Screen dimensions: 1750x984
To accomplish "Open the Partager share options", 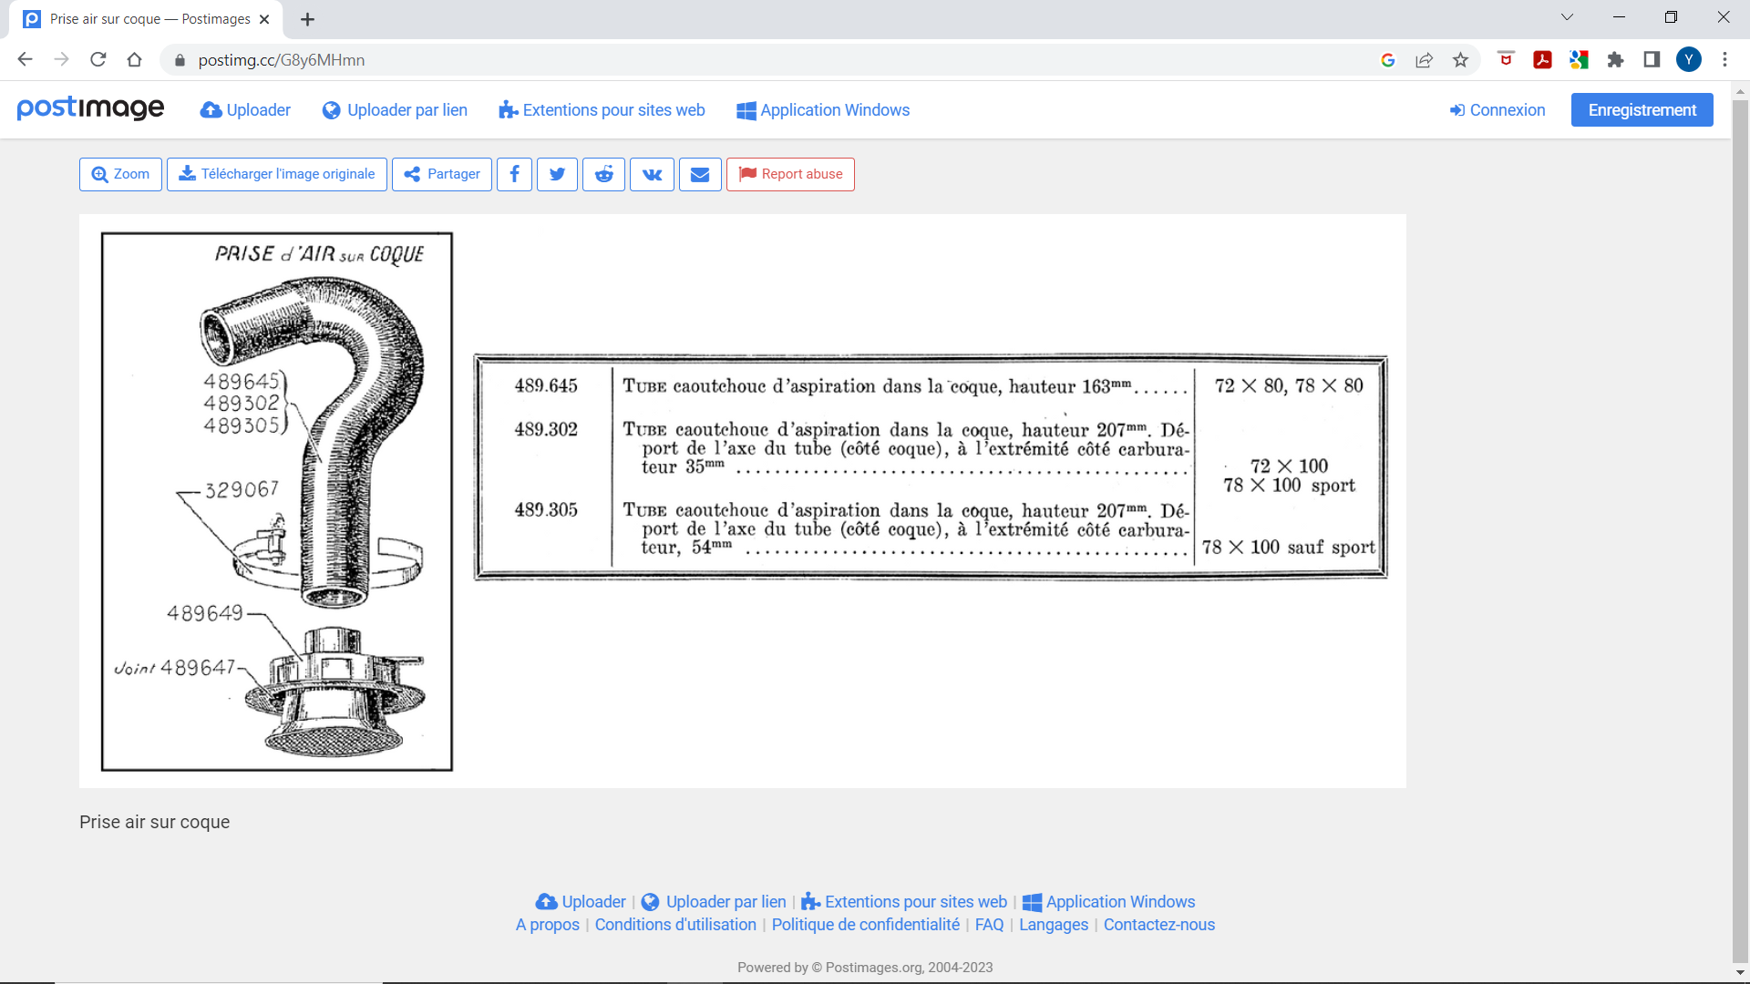I will [x=442, y=174].
